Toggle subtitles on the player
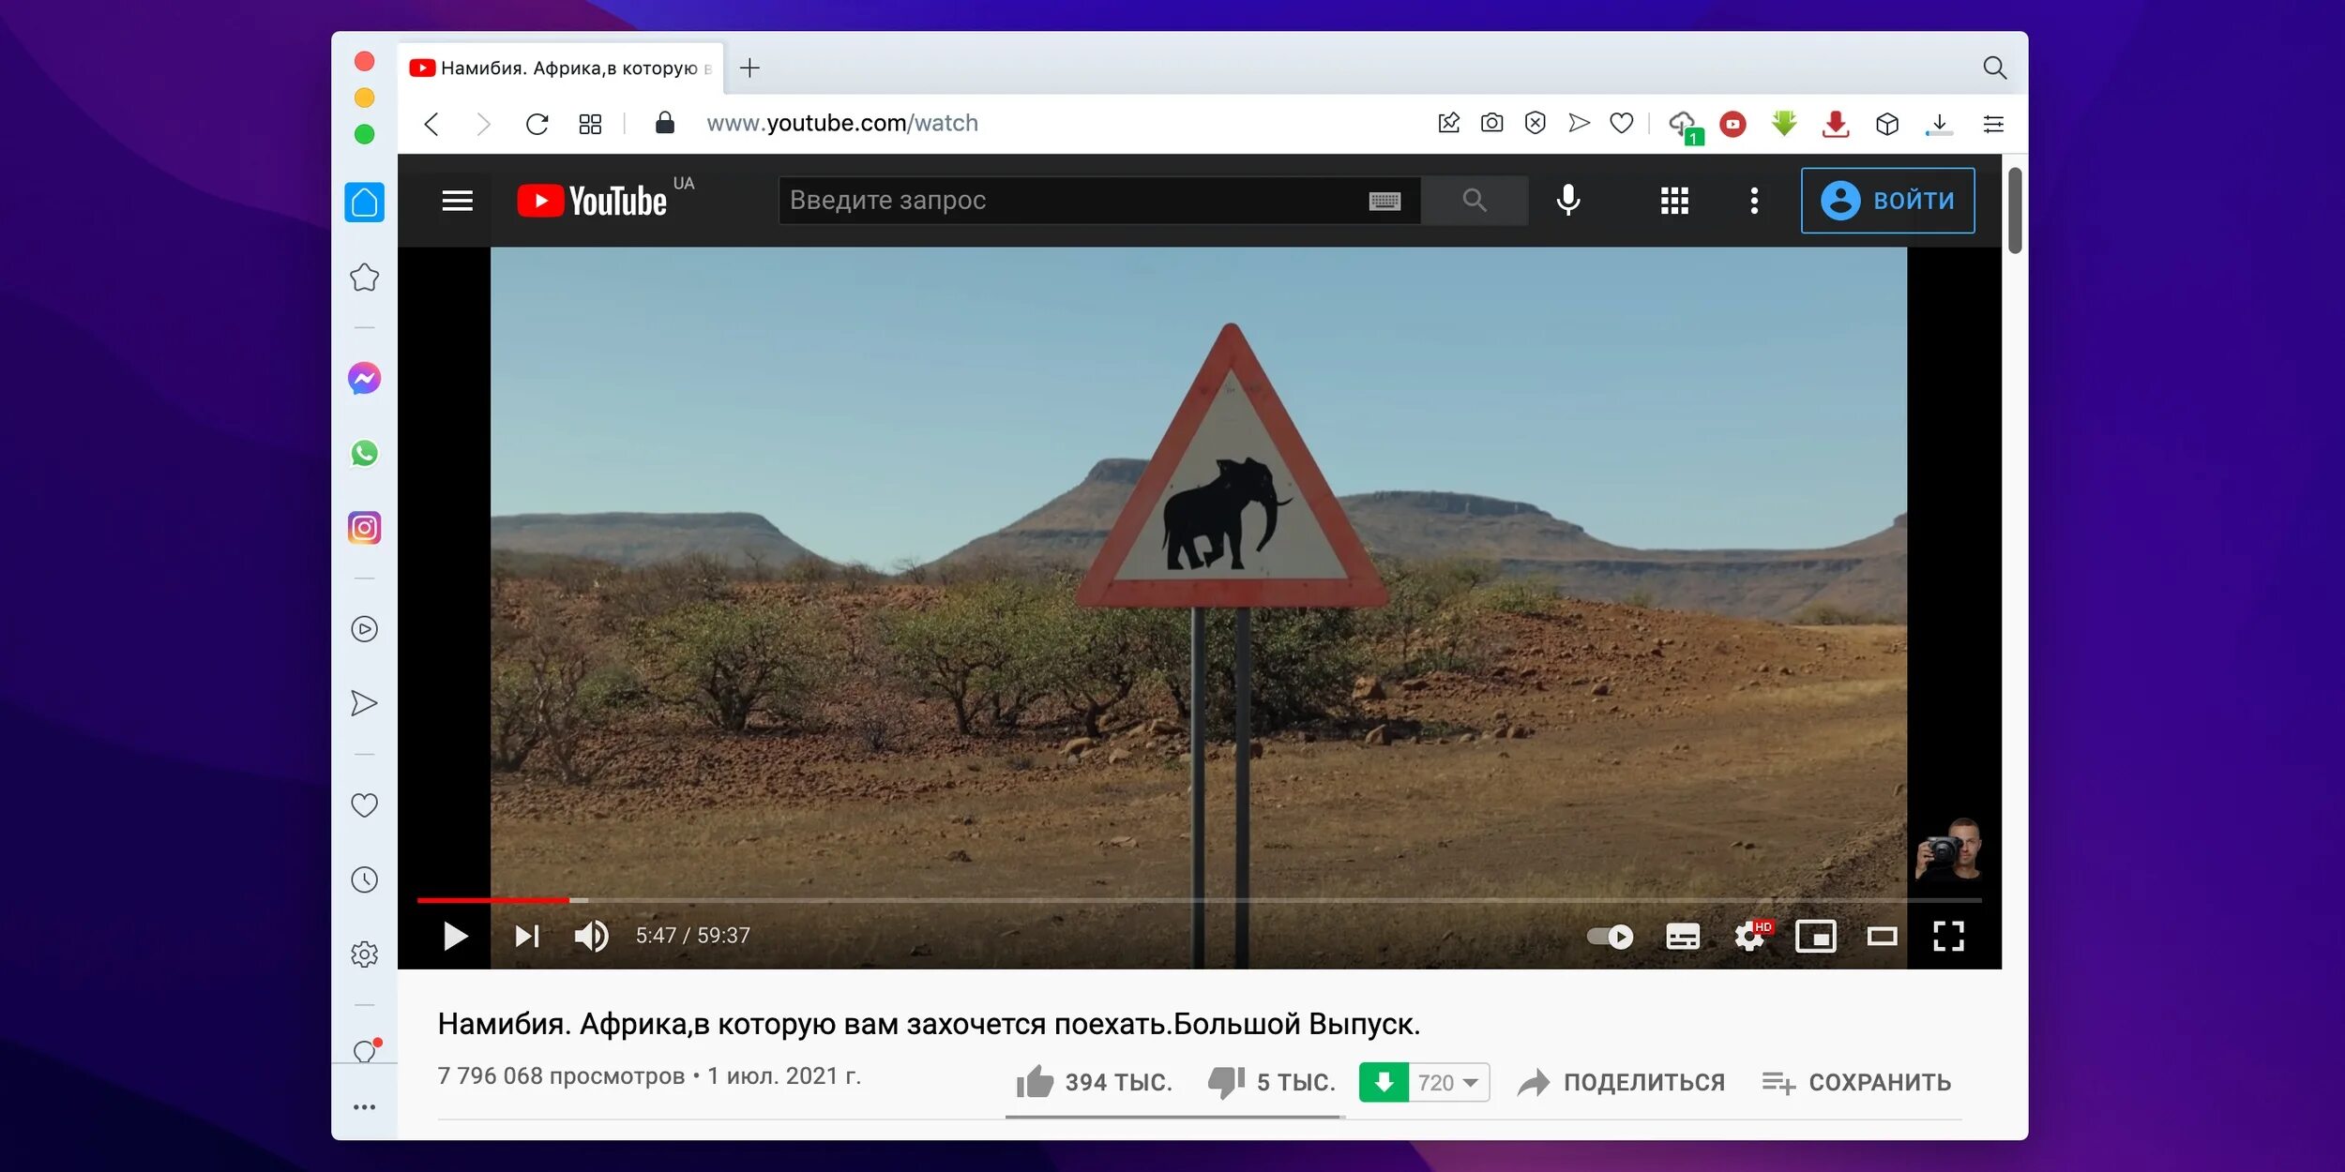Screen dimensions: 2345x1172 1683,936
